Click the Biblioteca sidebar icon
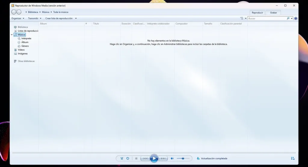The image size is (308, 167). (15, 27)
